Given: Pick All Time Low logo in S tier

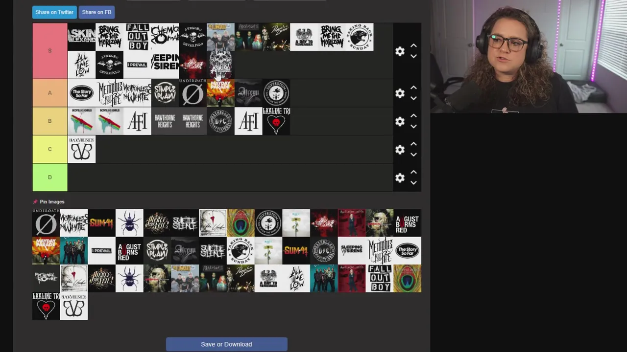Looking at the screenshot, I should [81, 65].
